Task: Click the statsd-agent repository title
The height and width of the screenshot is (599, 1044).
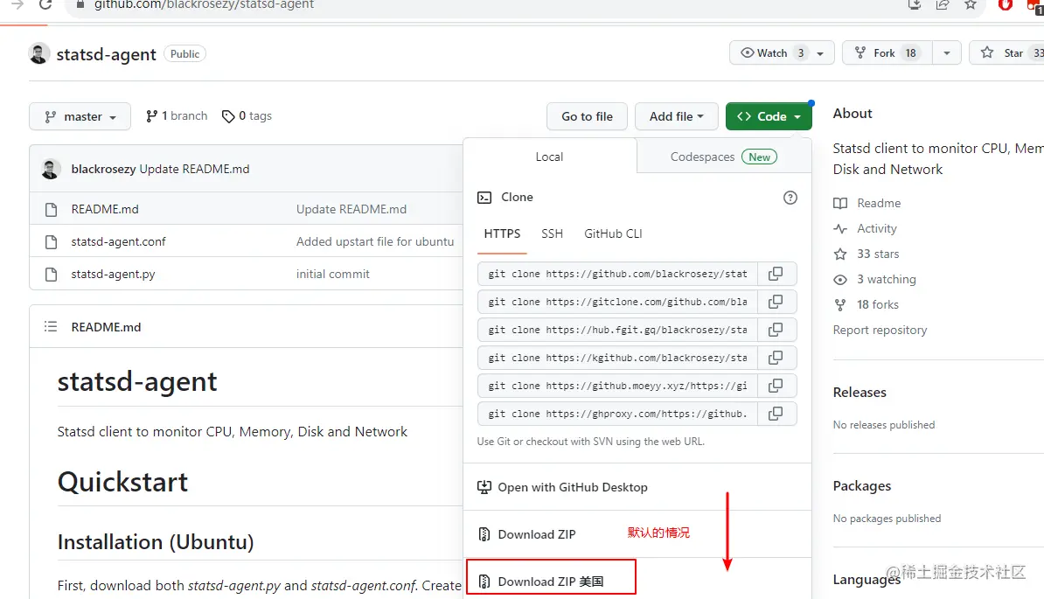Action: pyautogui.click(x=107, y=54)
